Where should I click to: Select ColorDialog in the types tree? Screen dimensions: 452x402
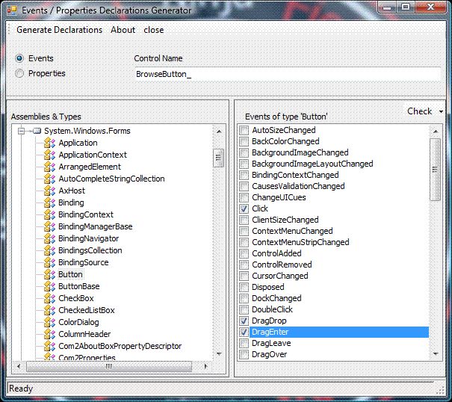pos(78,322)
